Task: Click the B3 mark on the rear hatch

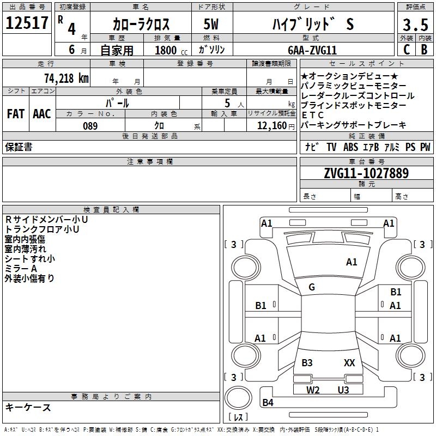Action: click(x=307, y=363)
